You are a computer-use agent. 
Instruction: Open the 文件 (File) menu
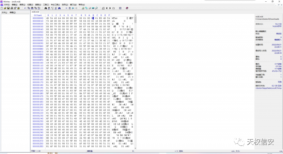click(x=6, y=5)
